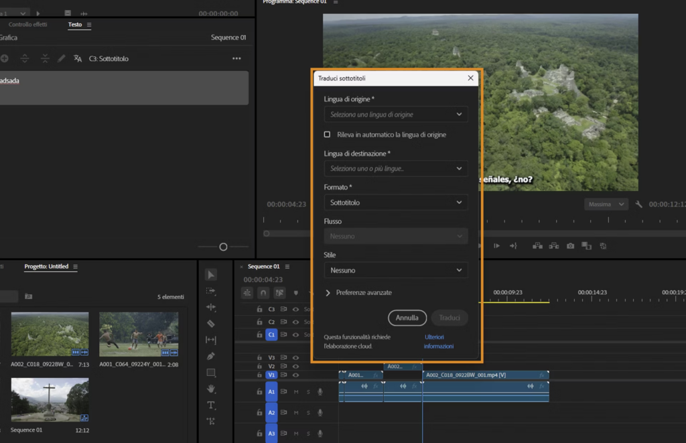
Task: Click the Comparison View icon
Action: (x=587, y=246)
